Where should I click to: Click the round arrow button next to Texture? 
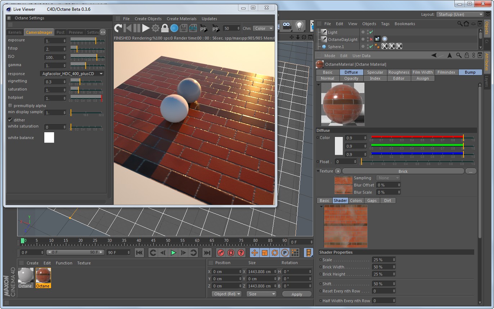[338, 171]
